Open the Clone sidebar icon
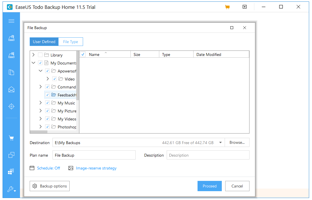Viewport: 312px width, 200px height. pos(11,155)
